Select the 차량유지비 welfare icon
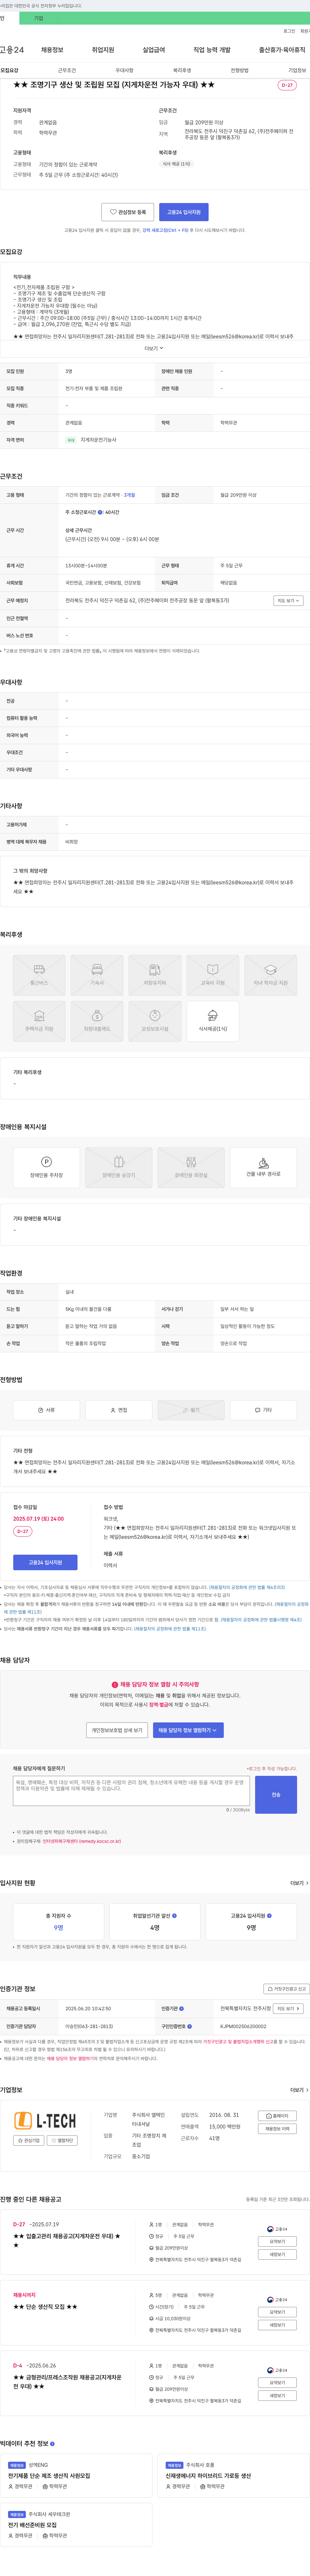Image resolution: width=310 pixels, height=2576 pixels. [x=154, y=975]
